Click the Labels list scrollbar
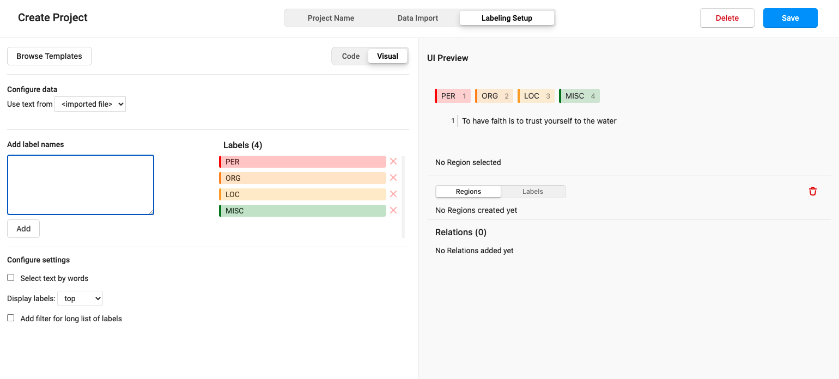 point(403,197)
